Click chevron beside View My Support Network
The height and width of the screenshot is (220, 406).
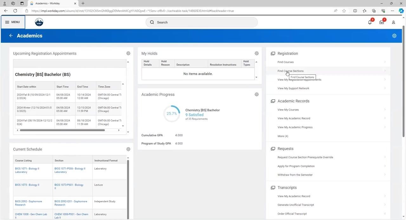click(x=385, y=88)
